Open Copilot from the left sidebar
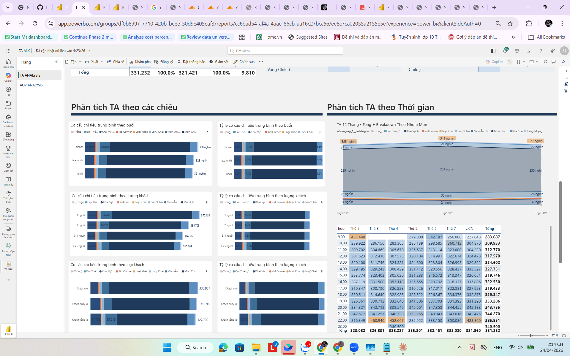570x356 pixels. tap(8, 77)
